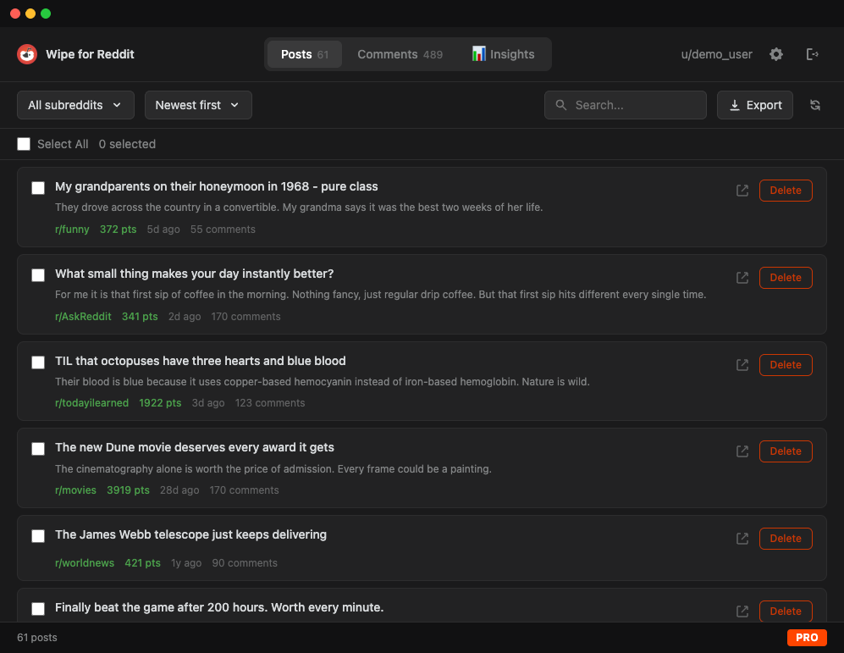Open the grandparents honeymoon post externally
The image size is (844, 653).
click(742, 191)
